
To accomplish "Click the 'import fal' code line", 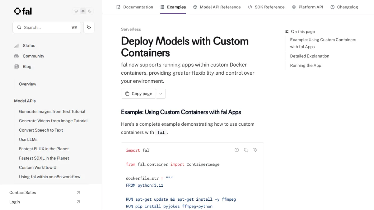I will tap(137, 150).
